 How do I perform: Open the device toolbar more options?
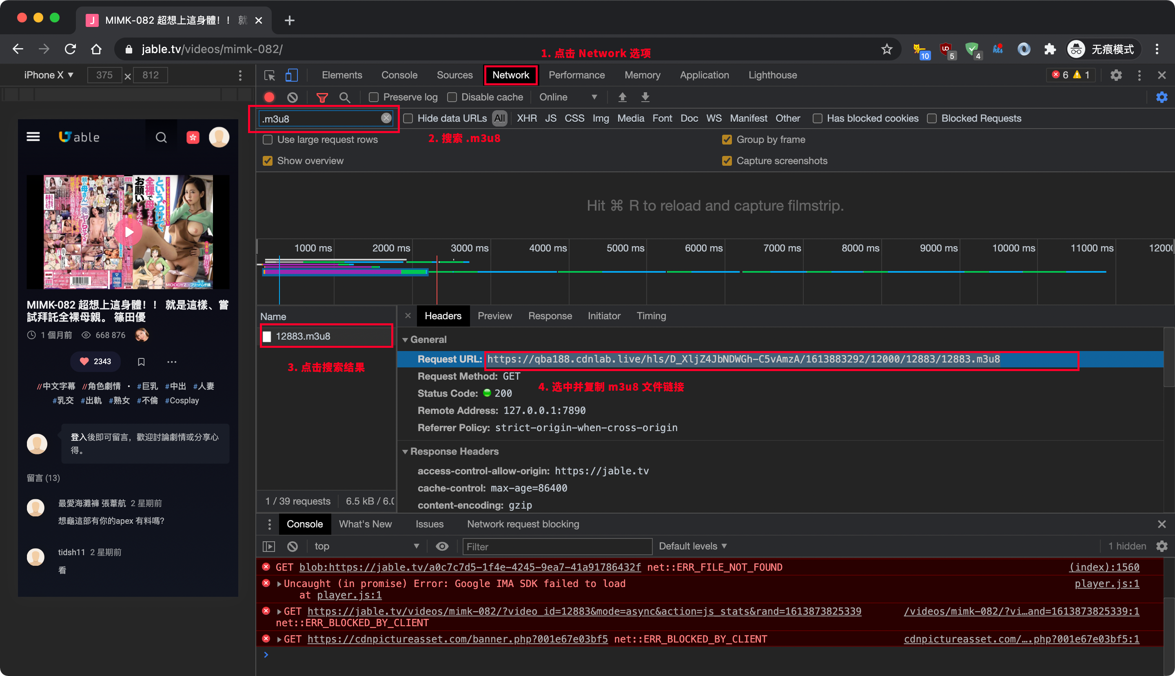pyautogui.click(x=240, y=75)
